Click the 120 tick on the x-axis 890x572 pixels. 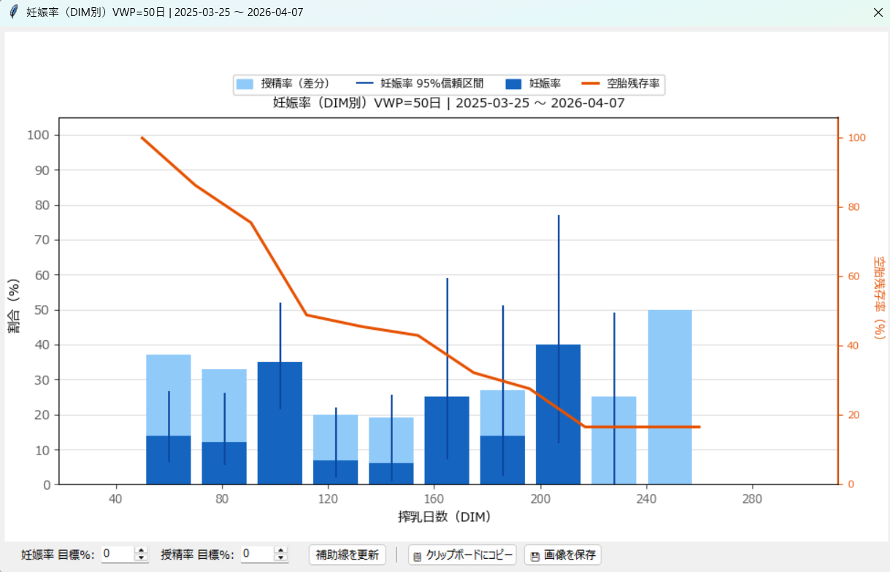pos(328,500)
